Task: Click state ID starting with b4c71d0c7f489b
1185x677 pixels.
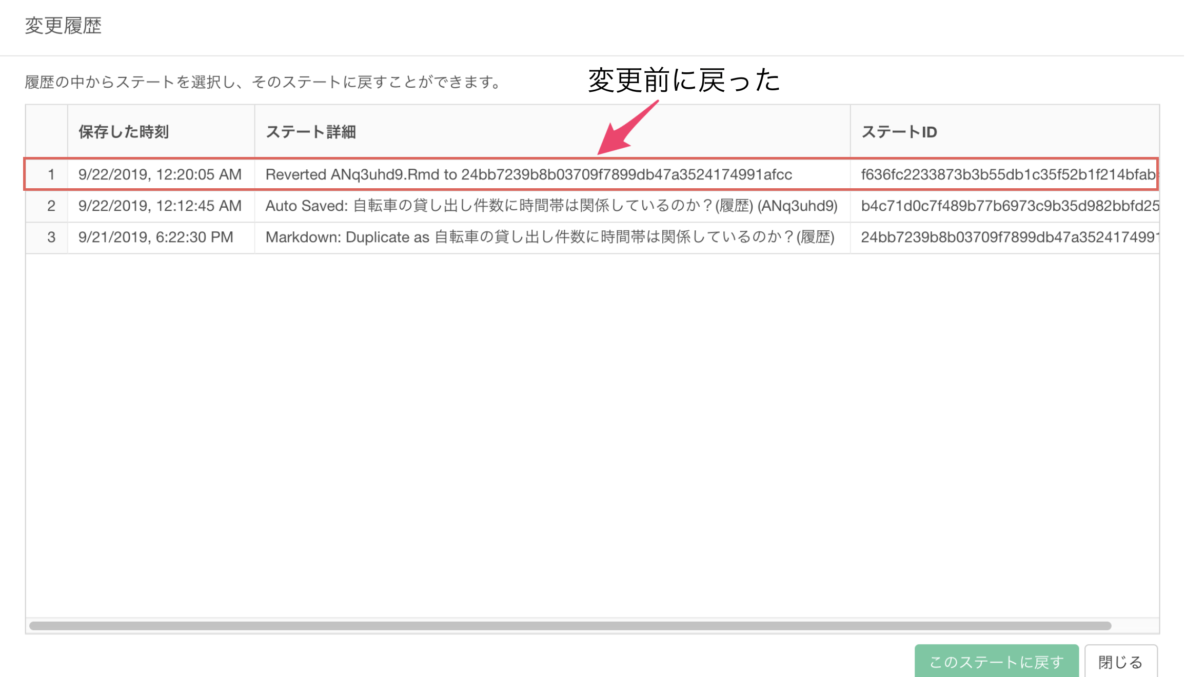Action: coord(1010,206)
